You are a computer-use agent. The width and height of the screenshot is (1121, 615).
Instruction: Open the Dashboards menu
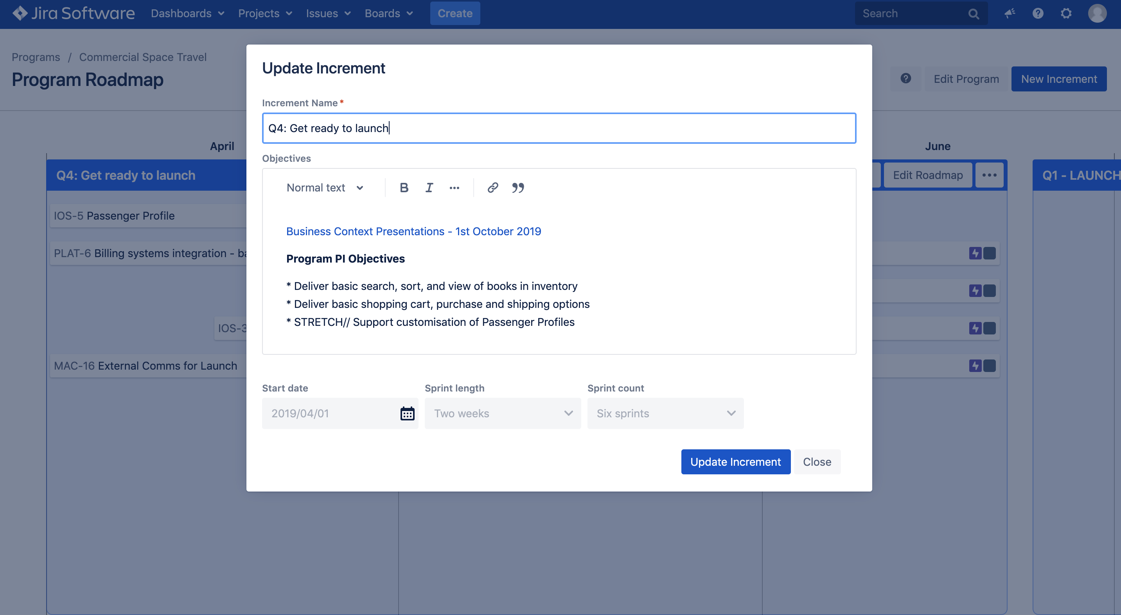187,13
